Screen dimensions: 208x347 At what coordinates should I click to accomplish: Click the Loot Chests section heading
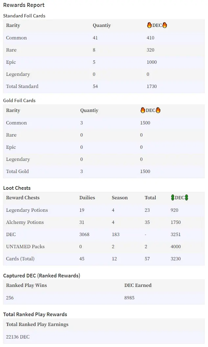pyautogui.click(x=17, y=188)
